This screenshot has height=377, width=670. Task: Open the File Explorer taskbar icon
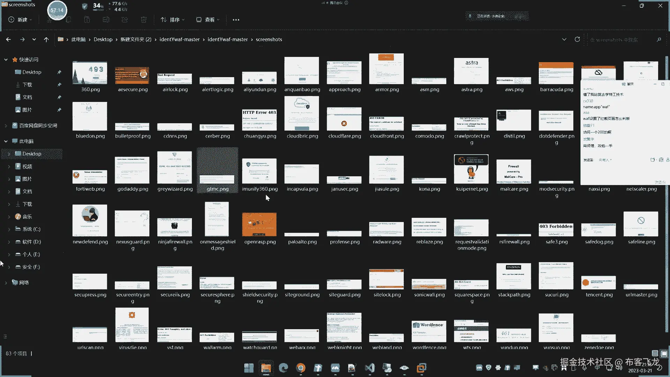click(266, 368)
